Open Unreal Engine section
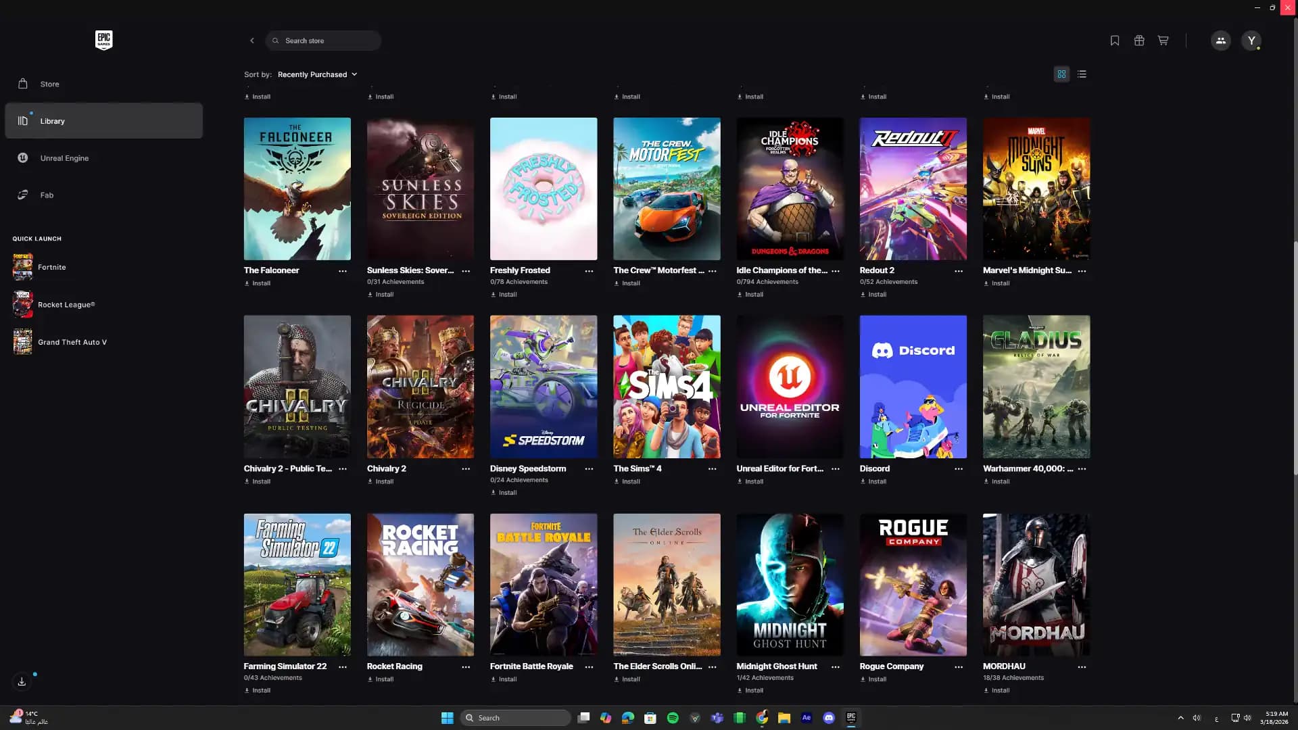 pyautogui.click(x=103, y=158)
